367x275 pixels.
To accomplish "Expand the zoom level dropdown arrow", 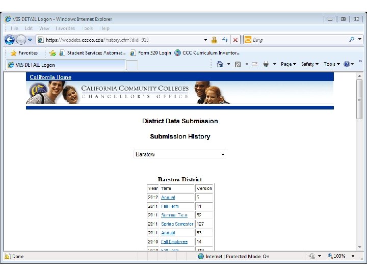I will [353, 256].
